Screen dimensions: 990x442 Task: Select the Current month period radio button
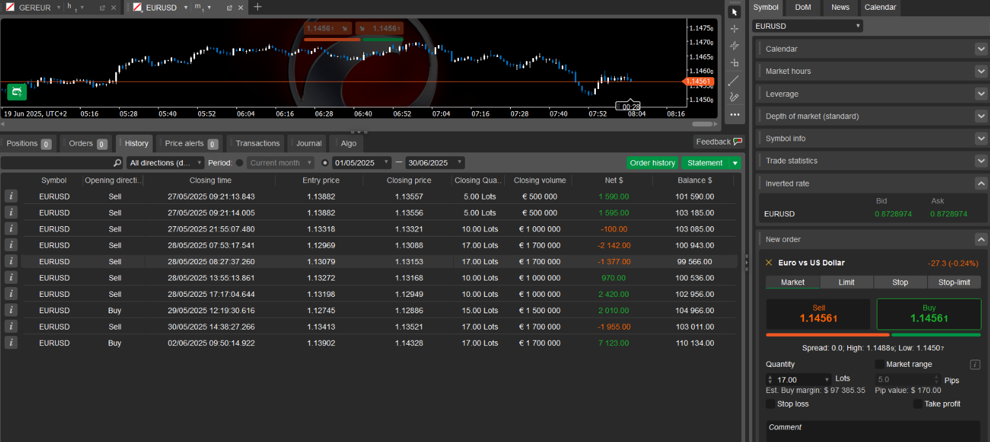pyautogui.click(x=240, y=163)
